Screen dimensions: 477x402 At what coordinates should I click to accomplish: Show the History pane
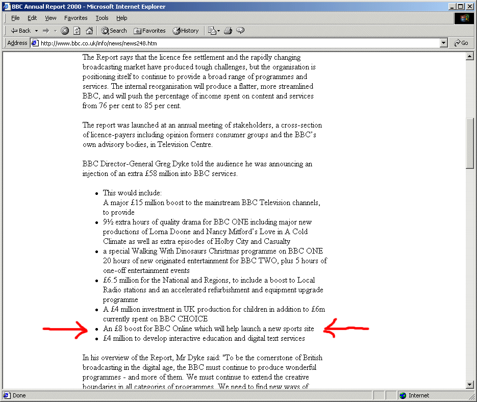click(186, 31)
